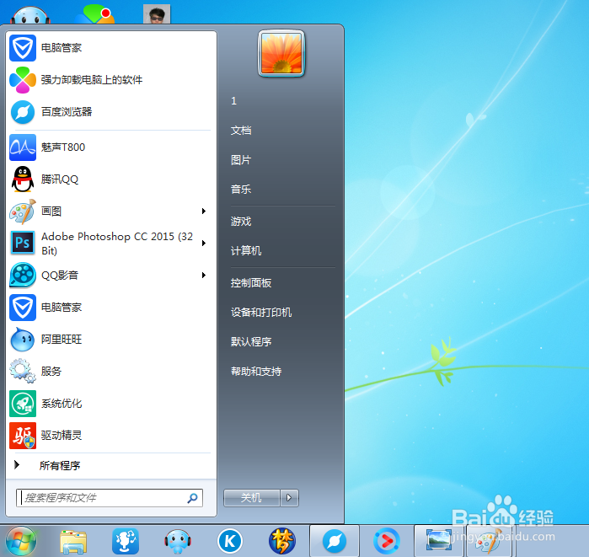Expand the QQ影音 jump list arrow

pos(204,275)
